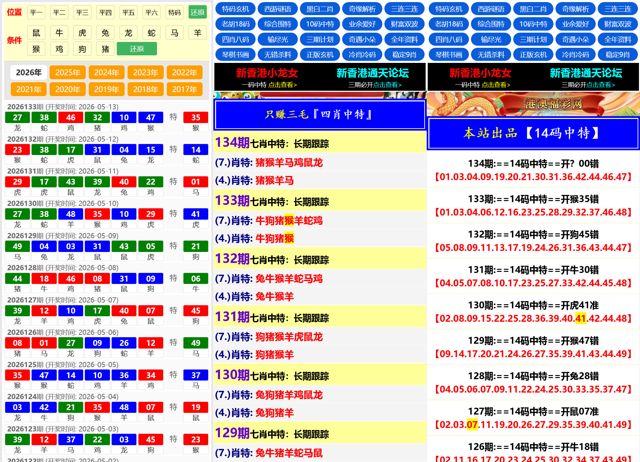Switch to the 2026年 tab

29,73
